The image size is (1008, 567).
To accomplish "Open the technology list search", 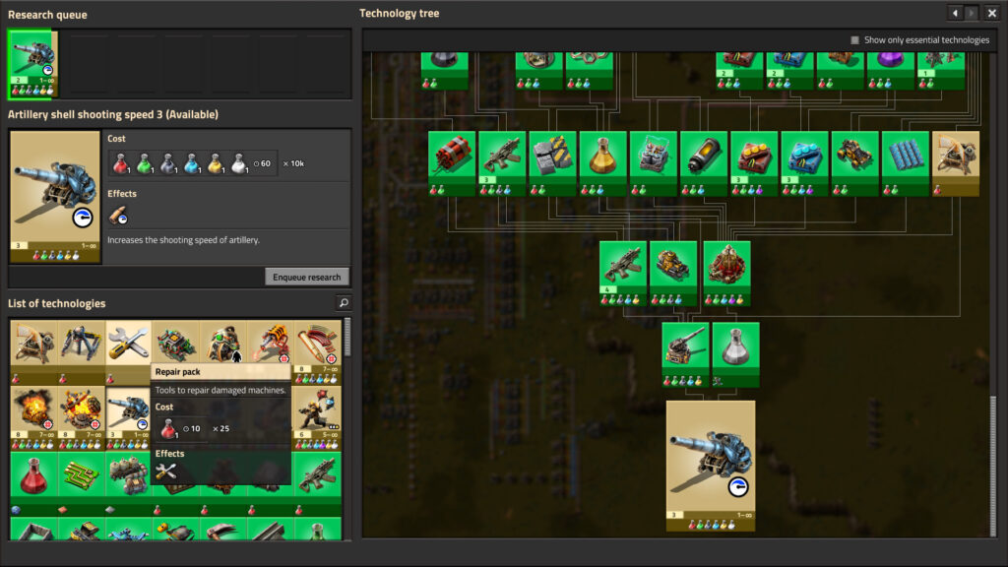I will (343, 303).
